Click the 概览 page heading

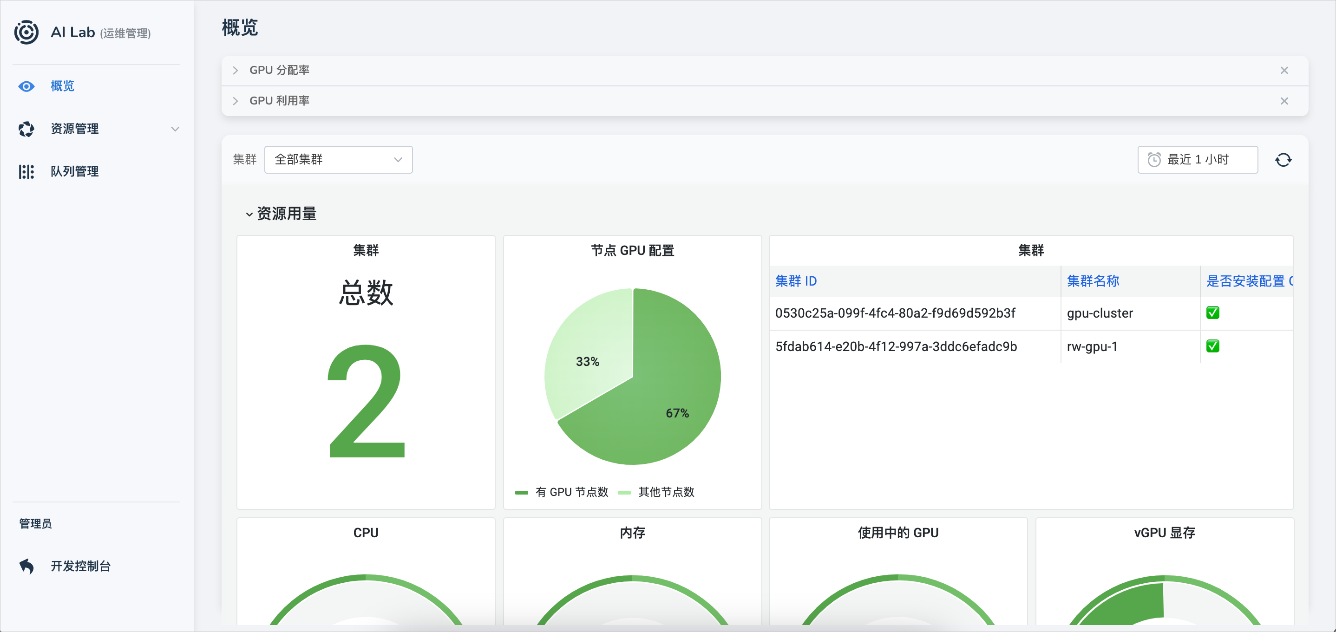(x=240, y=27)
